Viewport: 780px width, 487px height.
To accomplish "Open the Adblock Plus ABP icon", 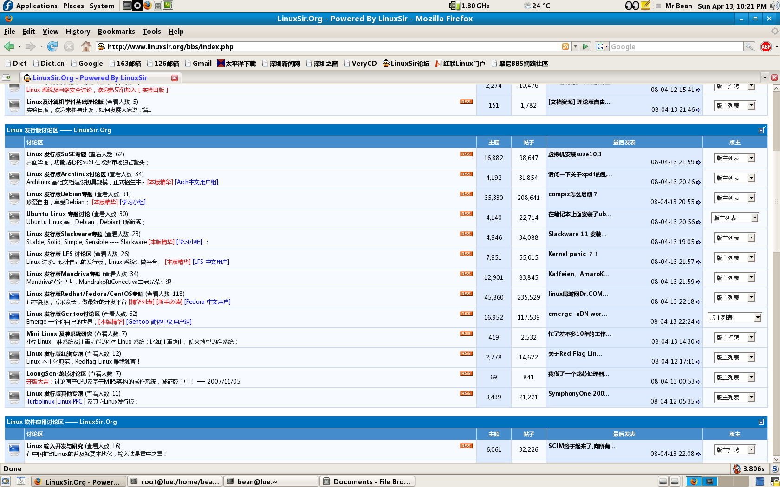I will tap(766, 46).
